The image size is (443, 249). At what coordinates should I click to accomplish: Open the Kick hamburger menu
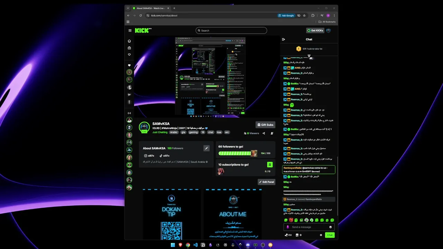[x=130, y=30]
